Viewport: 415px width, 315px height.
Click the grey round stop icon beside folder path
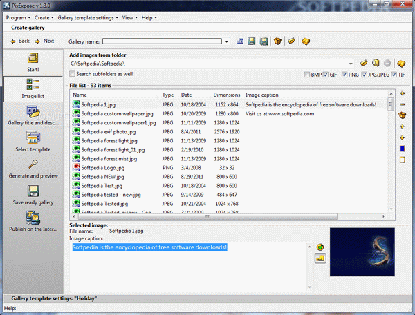(x=387, y=63)
